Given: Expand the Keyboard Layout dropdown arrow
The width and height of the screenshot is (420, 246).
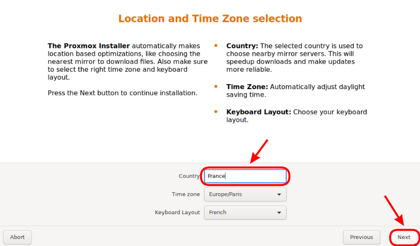Looking at the screenshot, I should 279,213.
